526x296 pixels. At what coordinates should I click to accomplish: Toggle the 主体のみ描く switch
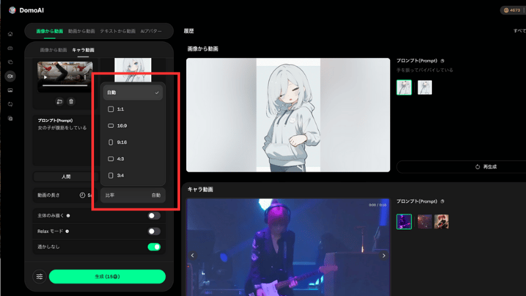point(154,215)
